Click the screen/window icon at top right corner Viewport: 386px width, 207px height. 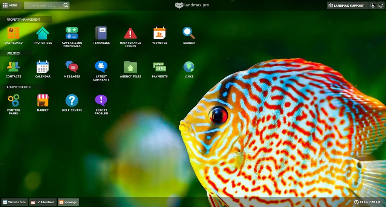coord(381,5)
